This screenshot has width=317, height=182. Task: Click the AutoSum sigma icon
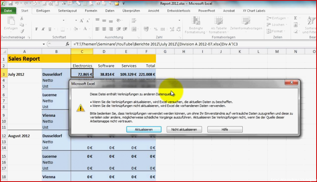(296, 18)
